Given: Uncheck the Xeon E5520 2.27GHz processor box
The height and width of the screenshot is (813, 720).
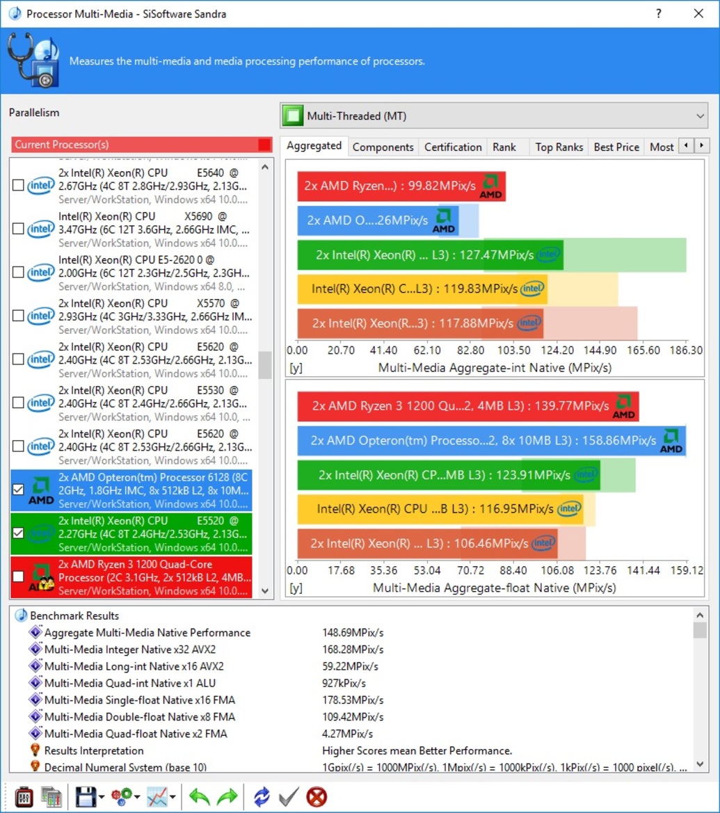Looking at the screenshot, I should click(x=18, y=533).
